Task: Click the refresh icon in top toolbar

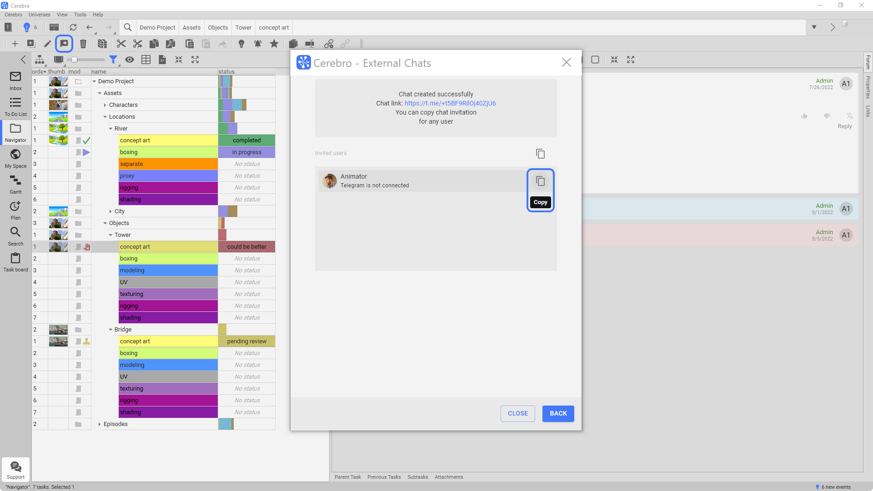Action: 73,27
